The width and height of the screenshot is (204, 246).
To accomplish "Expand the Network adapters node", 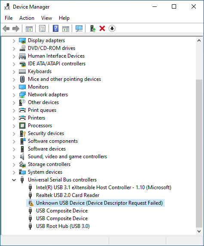I will pyautogui.click(x=14, y=95).
